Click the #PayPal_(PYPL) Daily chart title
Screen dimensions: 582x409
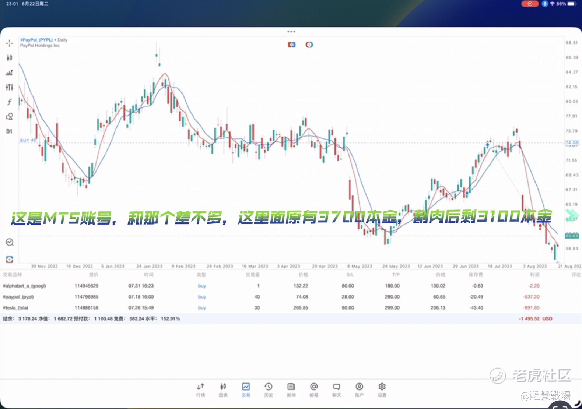(44, 40)
